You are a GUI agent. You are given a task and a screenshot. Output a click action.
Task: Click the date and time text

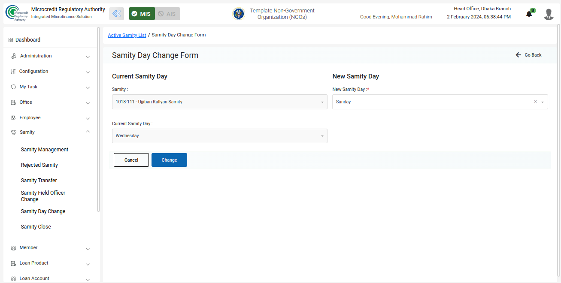pyautogui.click(x=479, y=17)
